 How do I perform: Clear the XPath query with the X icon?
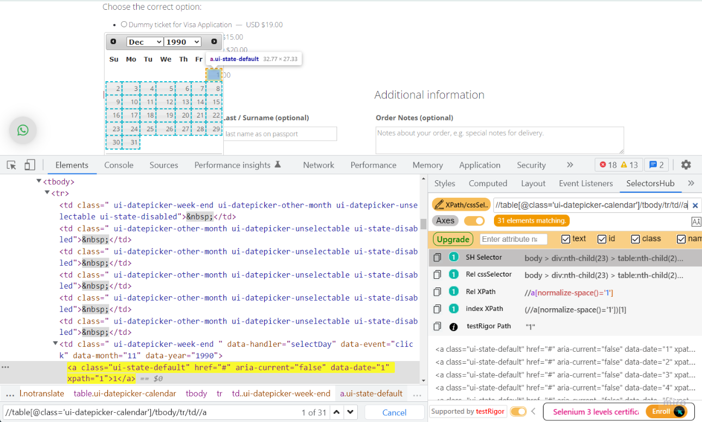click(695, 205)
